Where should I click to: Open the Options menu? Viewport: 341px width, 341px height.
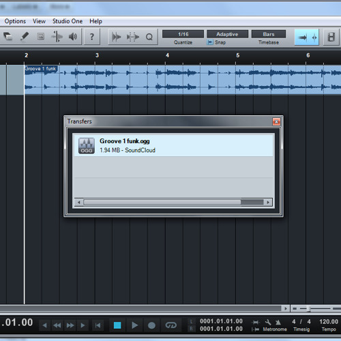15,21
